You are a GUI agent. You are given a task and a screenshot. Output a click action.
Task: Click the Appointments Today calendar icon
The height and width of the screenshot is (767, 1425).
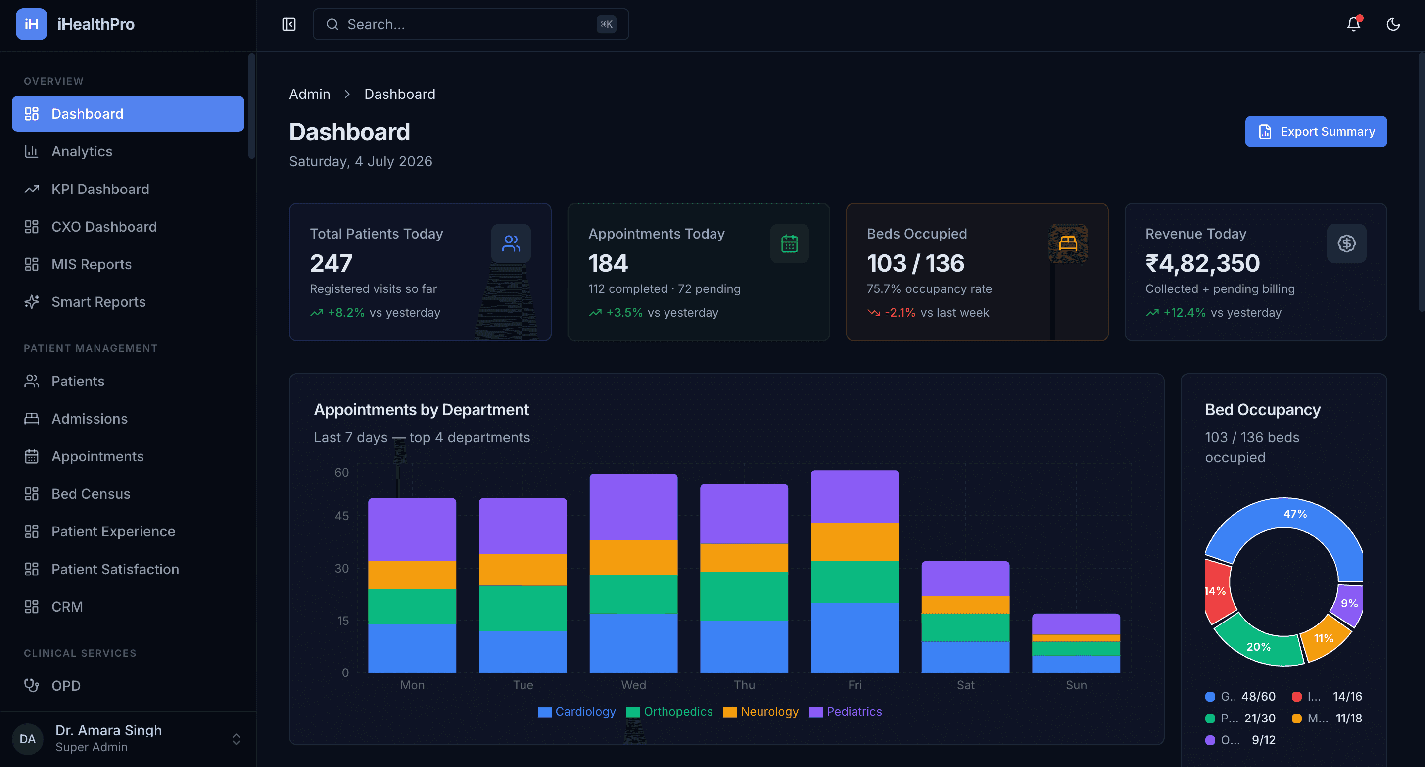[x=789, y=243]
